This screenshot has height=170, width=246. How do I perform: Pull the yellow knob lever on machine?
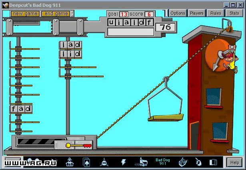coord(68,145)
